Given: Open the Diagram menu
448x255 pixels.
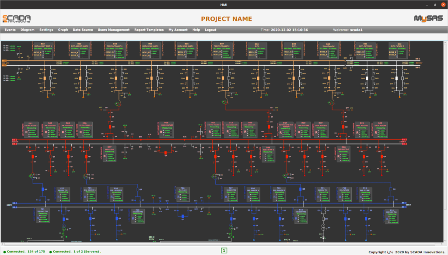Looking at the screenshot, I should point(27,30).
